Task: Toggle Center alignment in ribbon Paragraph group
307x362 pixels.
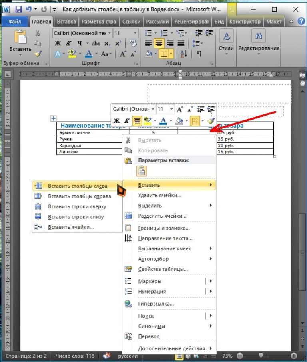Action: [159, 43]
